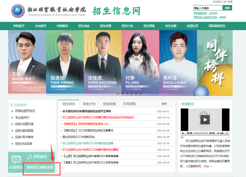246x177 pixels.
Task: Open the 招生计划 item in the green navigation bar
Action: [127, 26]
